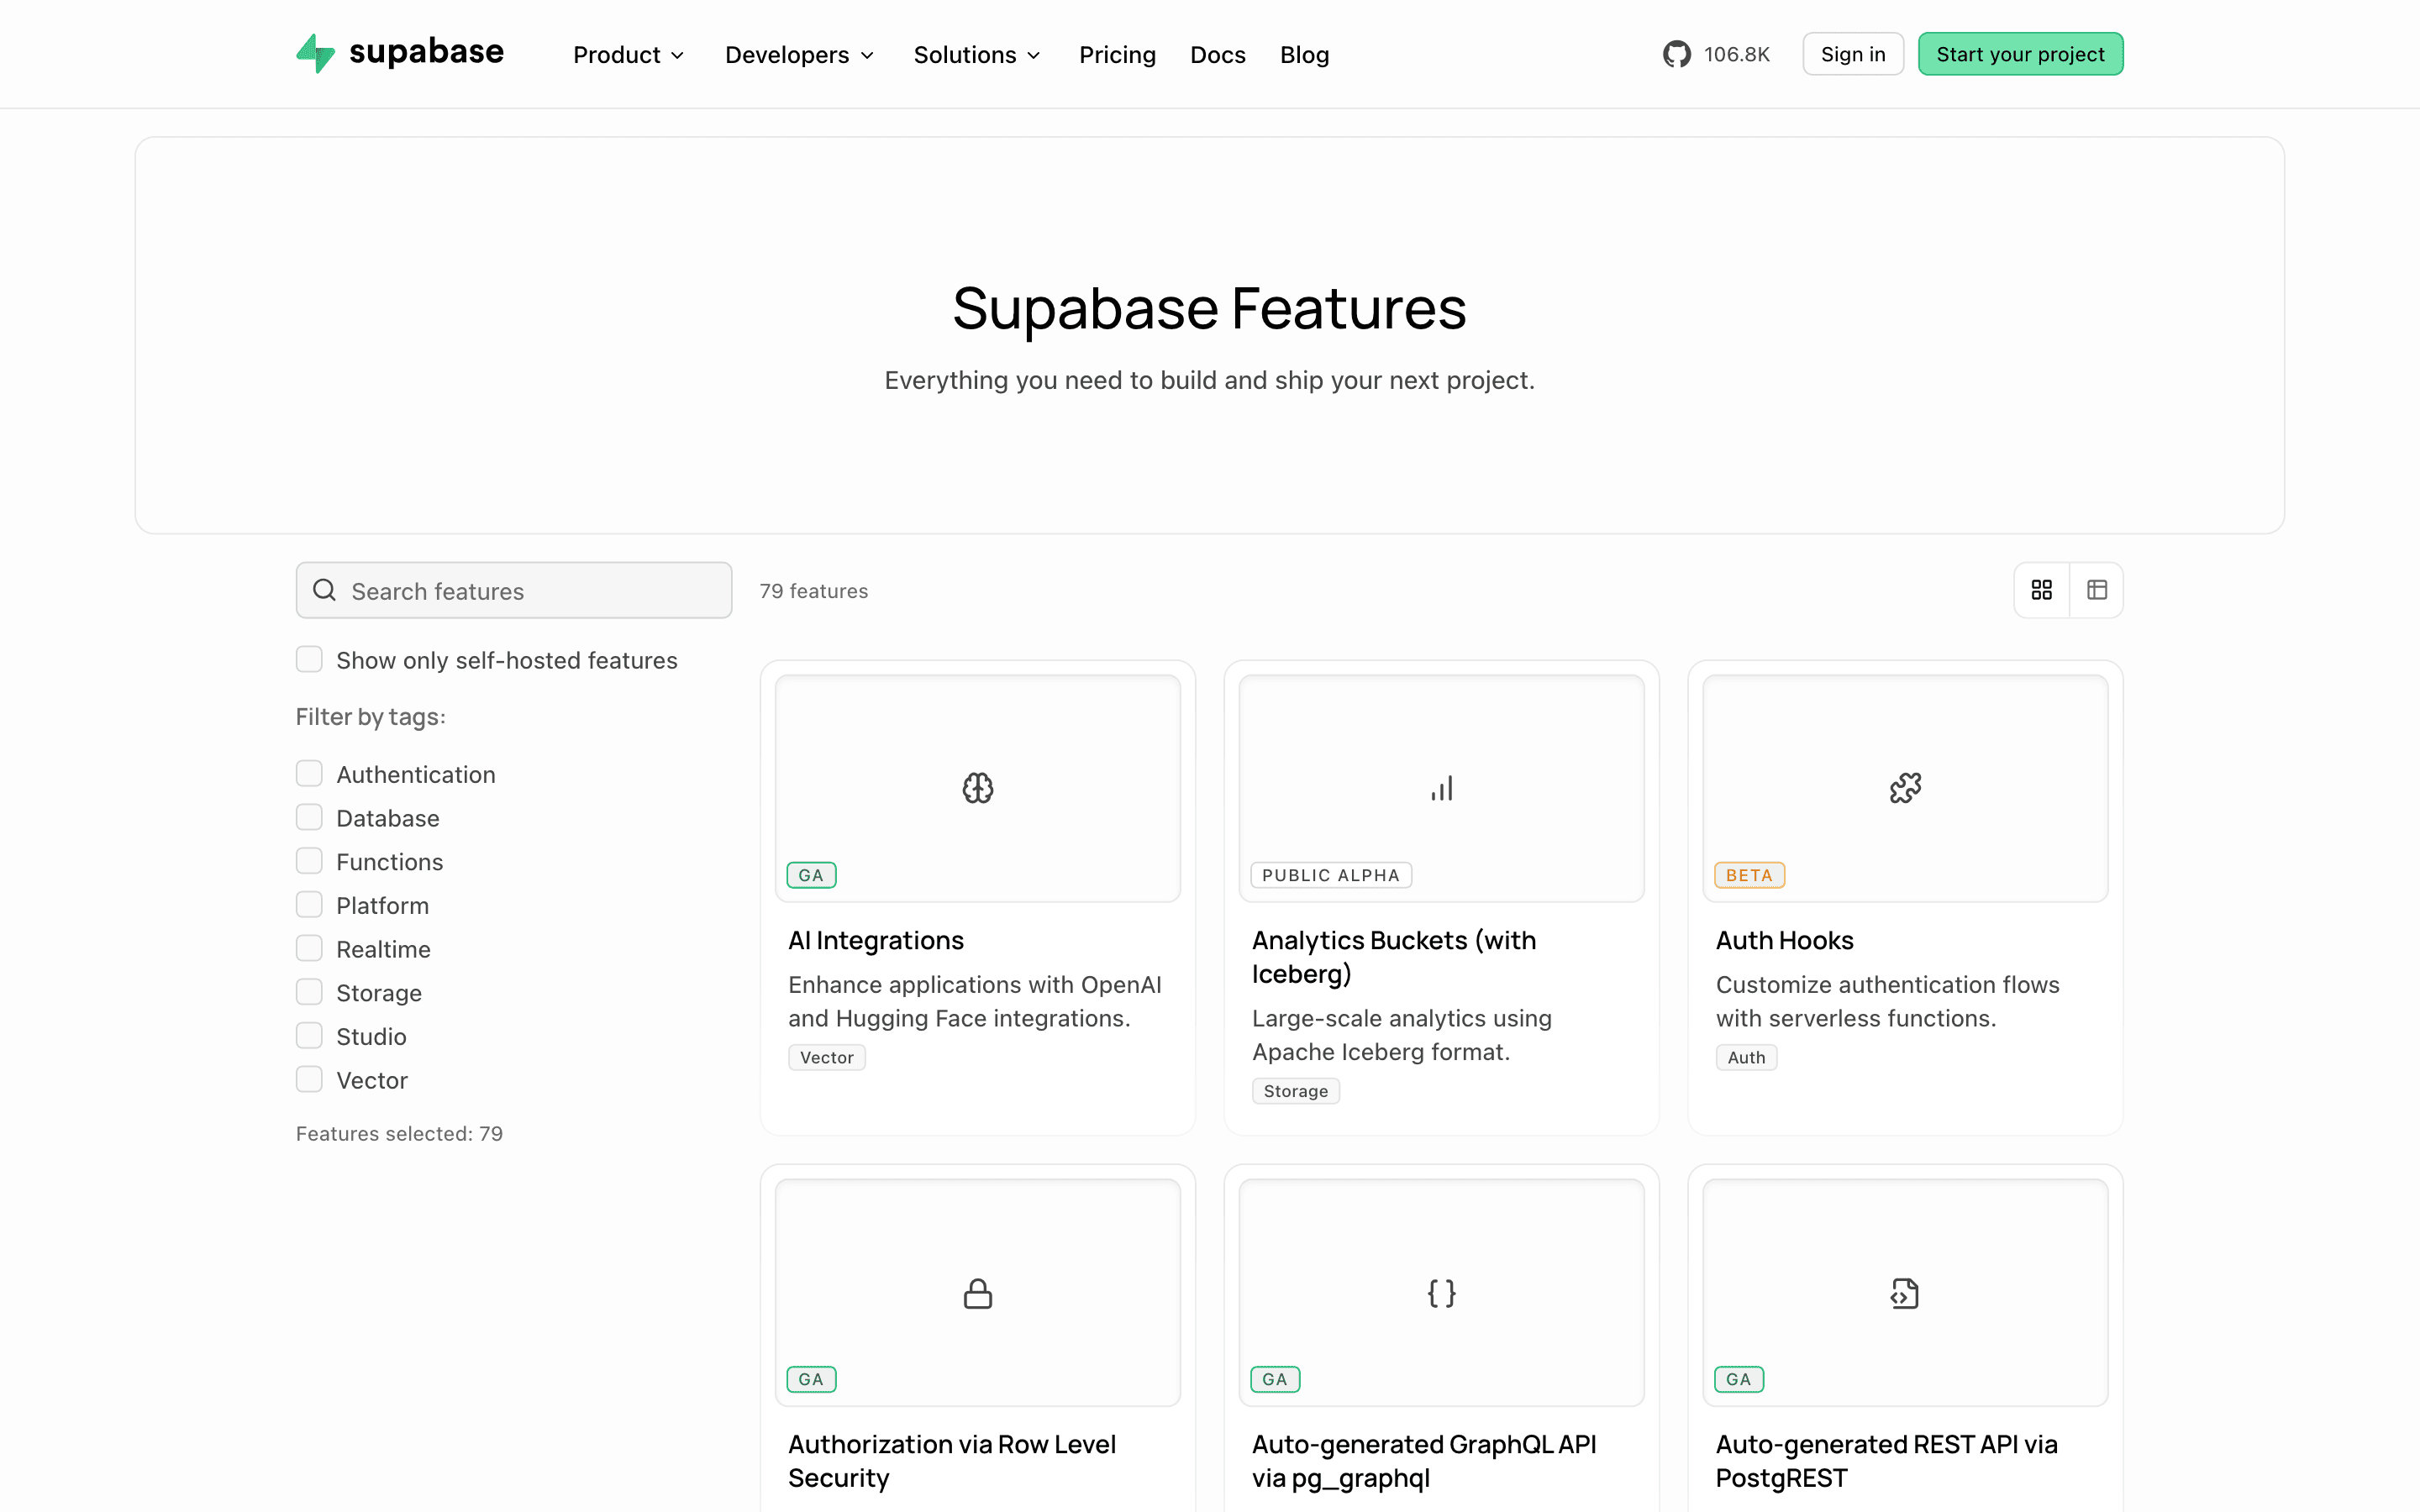Open the GitHub repository icon
Viewport: 2420px width, 1512px height.
1676,54
